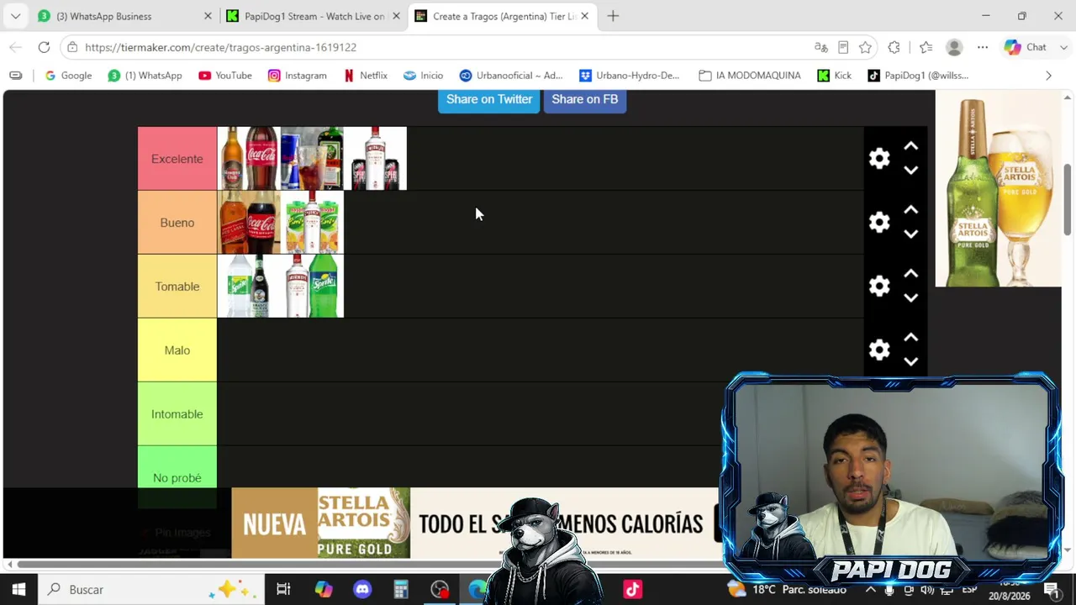This screenshot has width=1076, height=605.
Task: Open settings gear for the Malo tier
Action: point(879,350)
